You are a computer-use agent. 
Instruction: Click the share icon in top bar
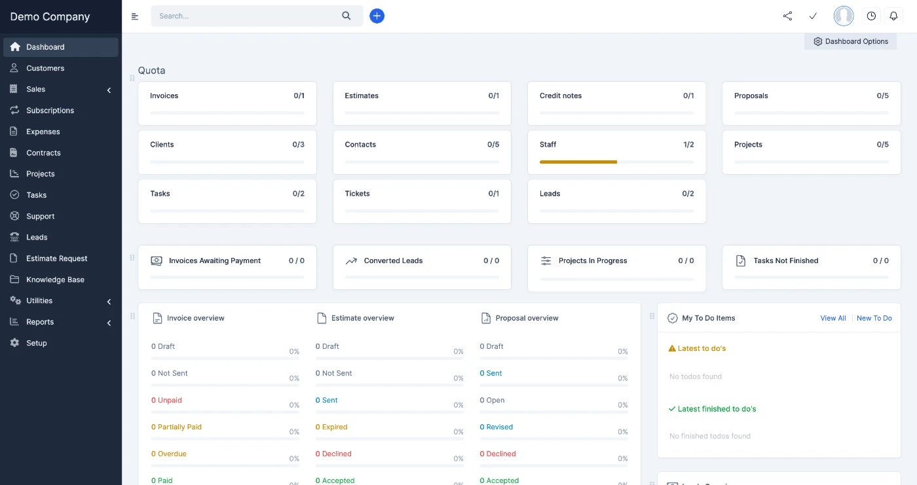(787, 16)
